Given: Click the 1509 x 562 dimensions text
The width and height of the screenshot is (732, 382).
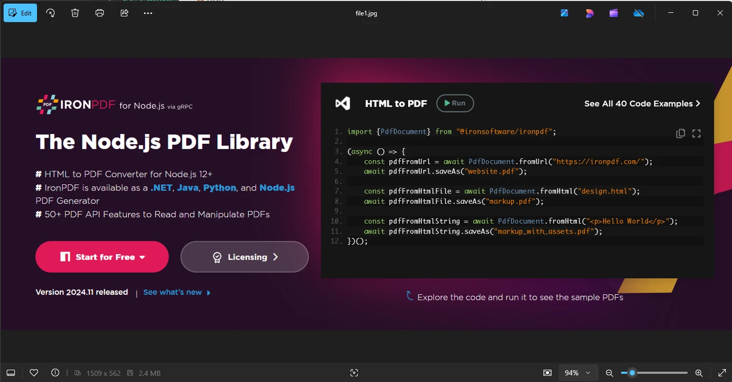Looking at the screenshot, I should pyautogui.click(x=103, y=373).
